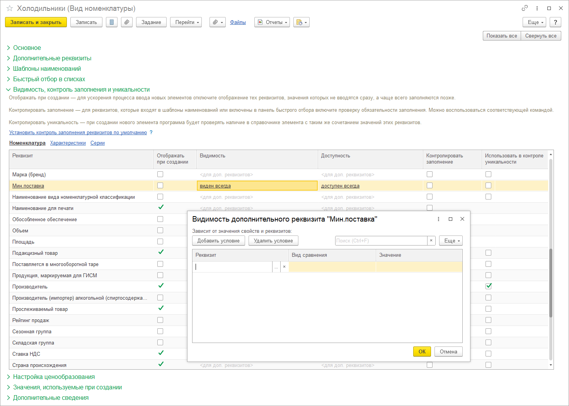Switch to the Характеристики tab
Image resolution: width=569 pixels, height=406 pixels.
point(68,143)
